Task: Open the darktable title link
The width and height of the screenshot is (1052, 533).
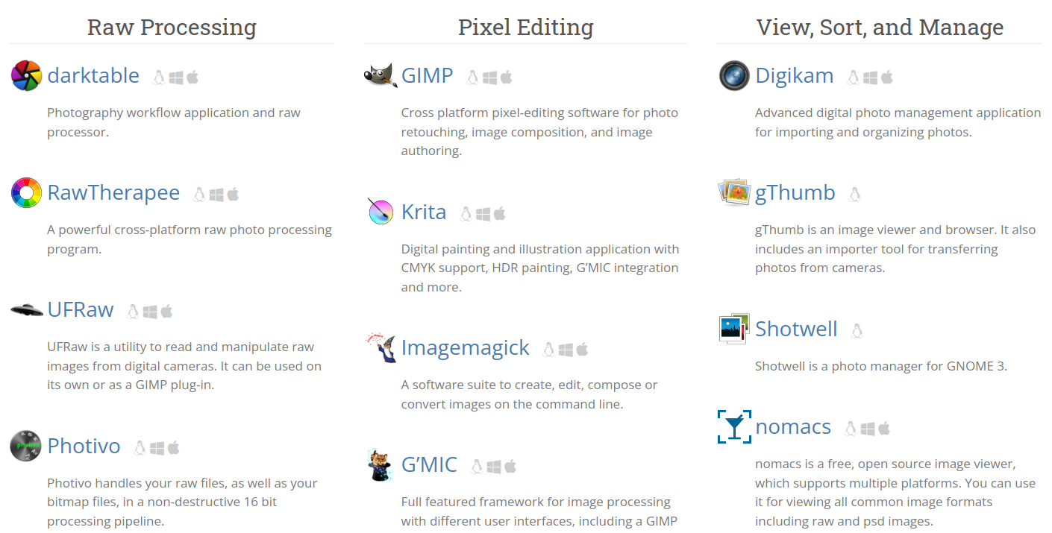Action: (x=93, y=76)
